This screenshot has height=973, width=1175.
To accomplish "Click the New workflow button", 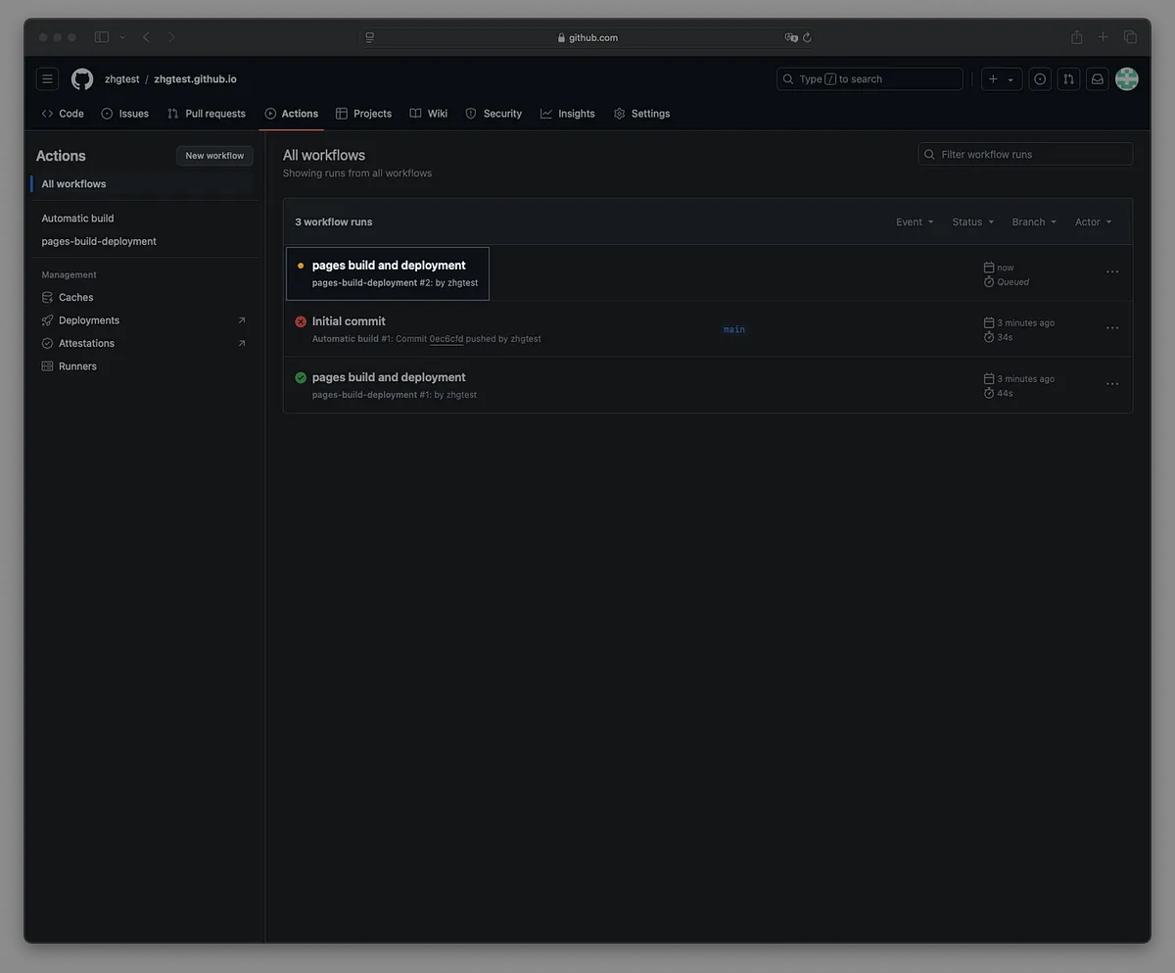I will click(x=214, y=156).
